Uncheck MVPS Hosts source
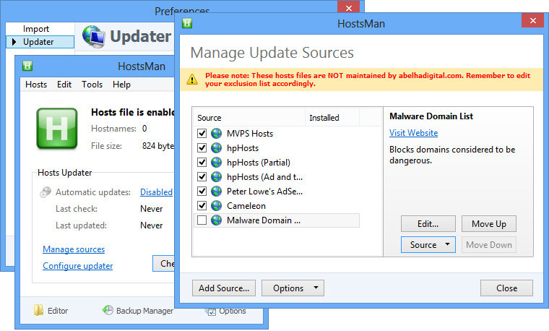 point(202,134)
